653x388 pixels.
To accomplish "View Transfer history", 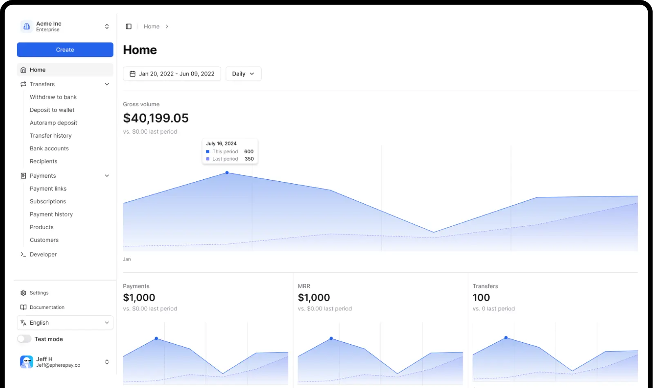I will 51,136.
